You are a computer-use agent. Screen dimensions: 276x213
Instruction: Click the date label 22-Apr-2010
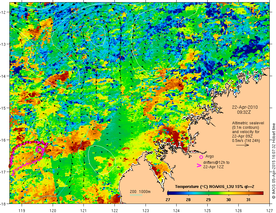tap(245, 107)
